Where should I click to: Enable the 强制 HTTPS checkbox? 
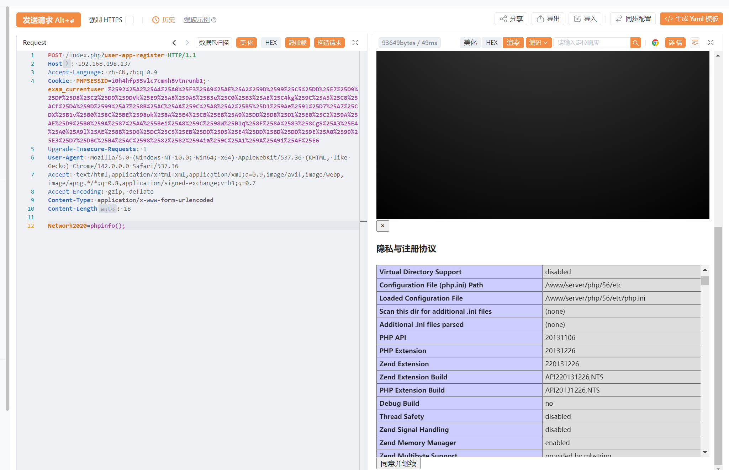(x=130, y=20)
